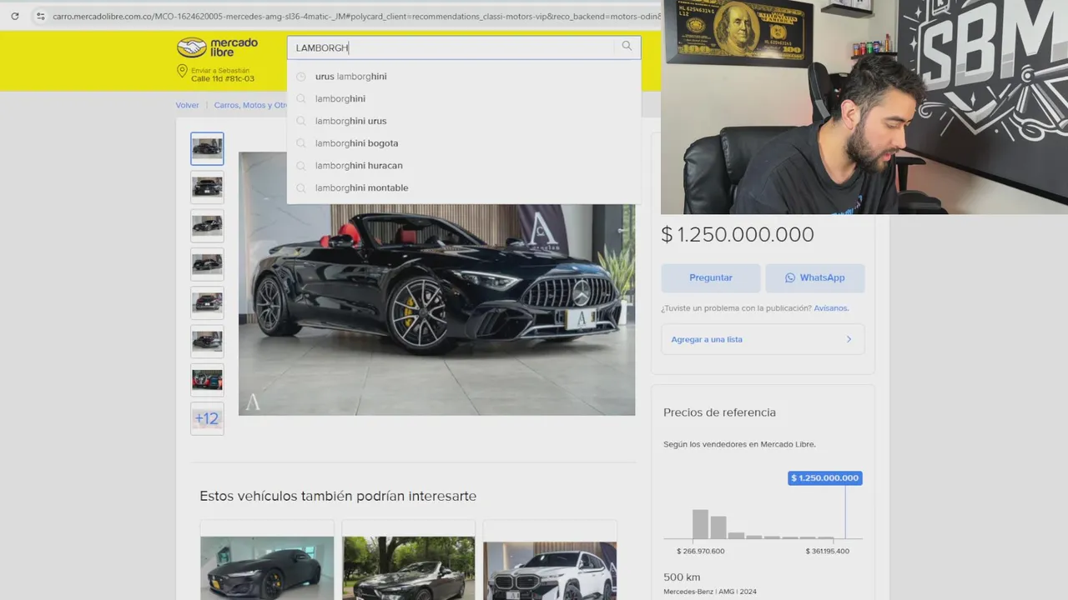Open the Avísanos link

831,308
